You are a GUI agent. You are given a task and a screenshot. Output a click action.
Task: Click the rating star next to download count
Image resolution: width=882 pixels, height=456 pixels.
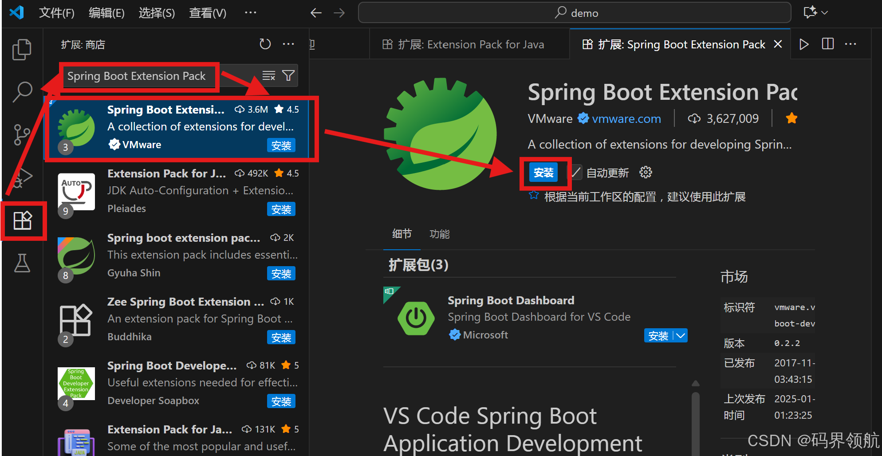pos(791,118)
